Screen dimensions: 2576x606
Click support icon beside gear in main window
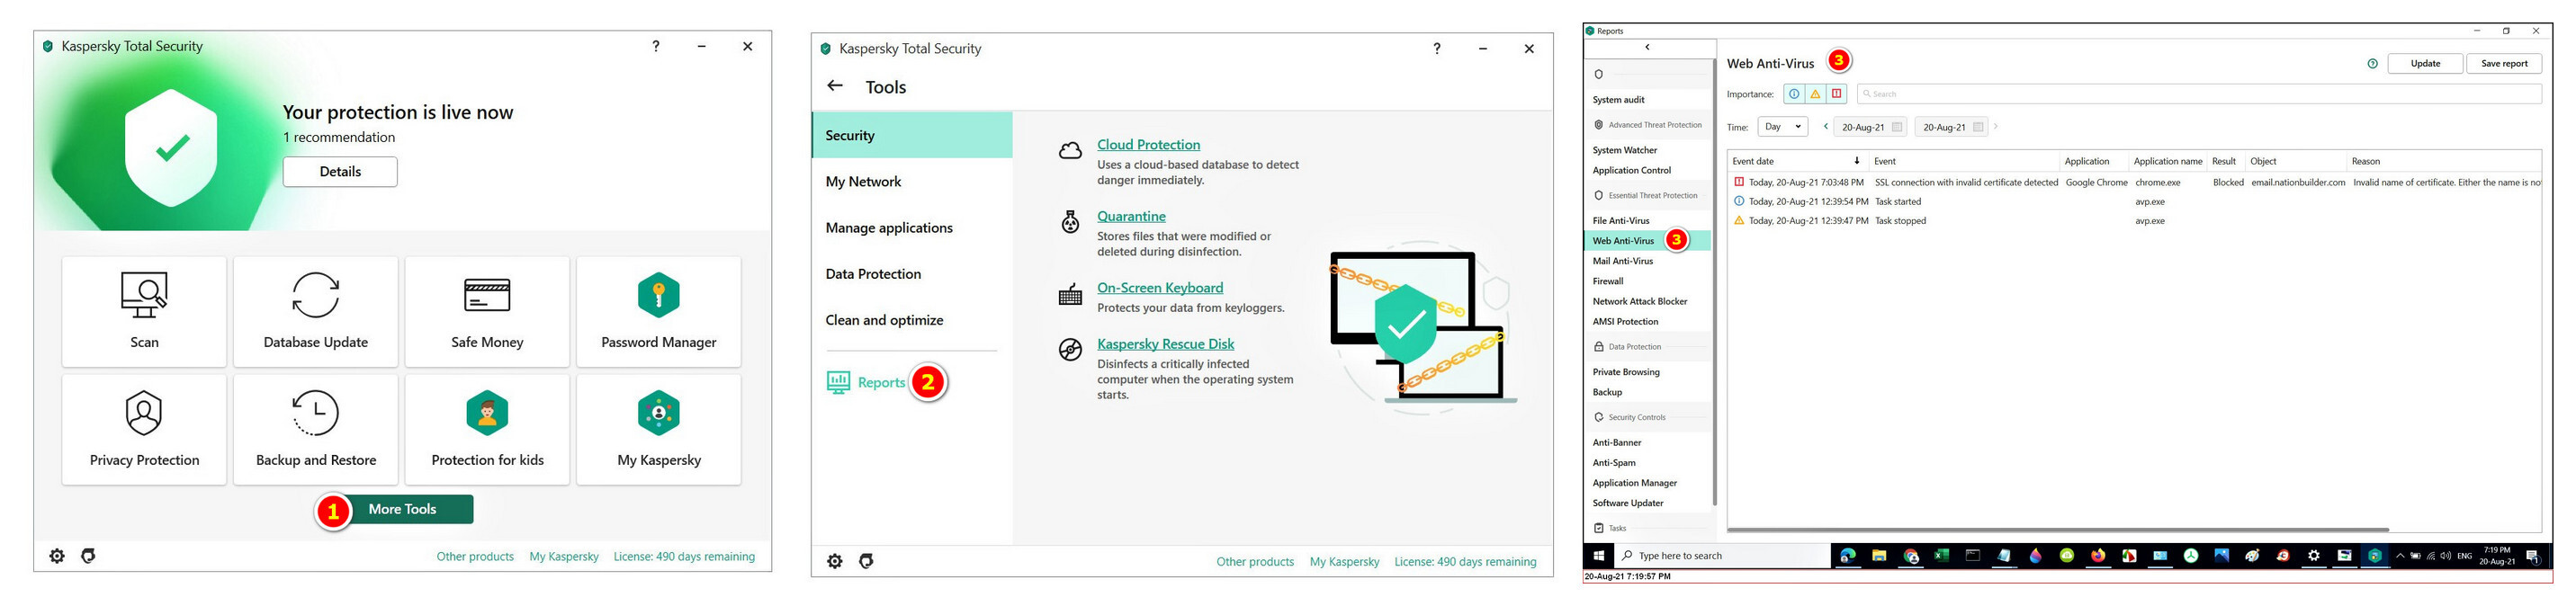88,556
